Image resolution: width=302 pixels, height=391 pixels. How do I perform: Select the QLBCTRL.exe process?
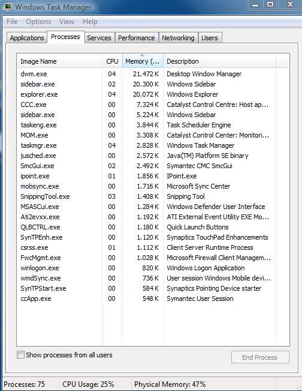[x=147, y=227]
